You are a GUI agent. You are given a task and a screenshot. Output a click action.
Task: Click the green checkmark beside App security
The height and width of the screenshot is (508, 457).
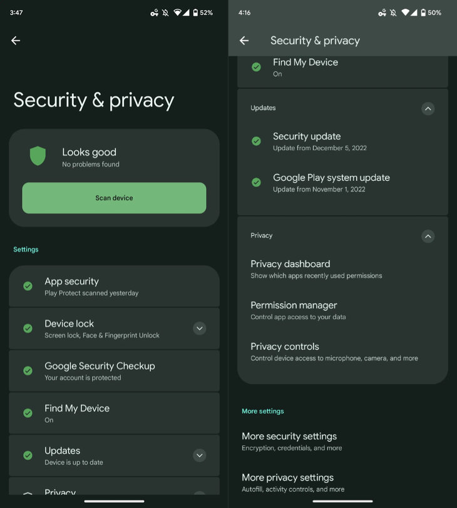point(28,286)
